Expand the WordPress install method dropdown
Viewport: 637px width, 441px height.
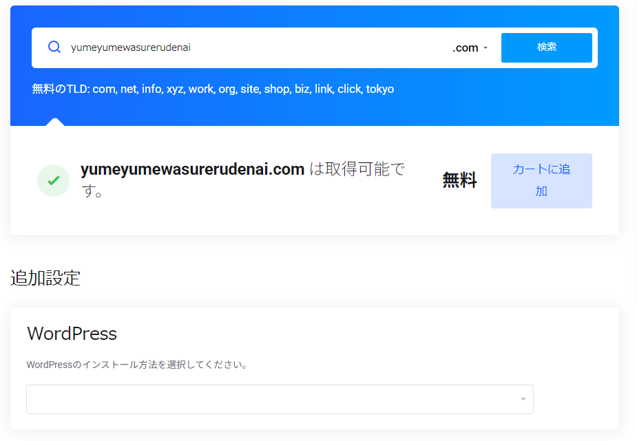point(280,400)
